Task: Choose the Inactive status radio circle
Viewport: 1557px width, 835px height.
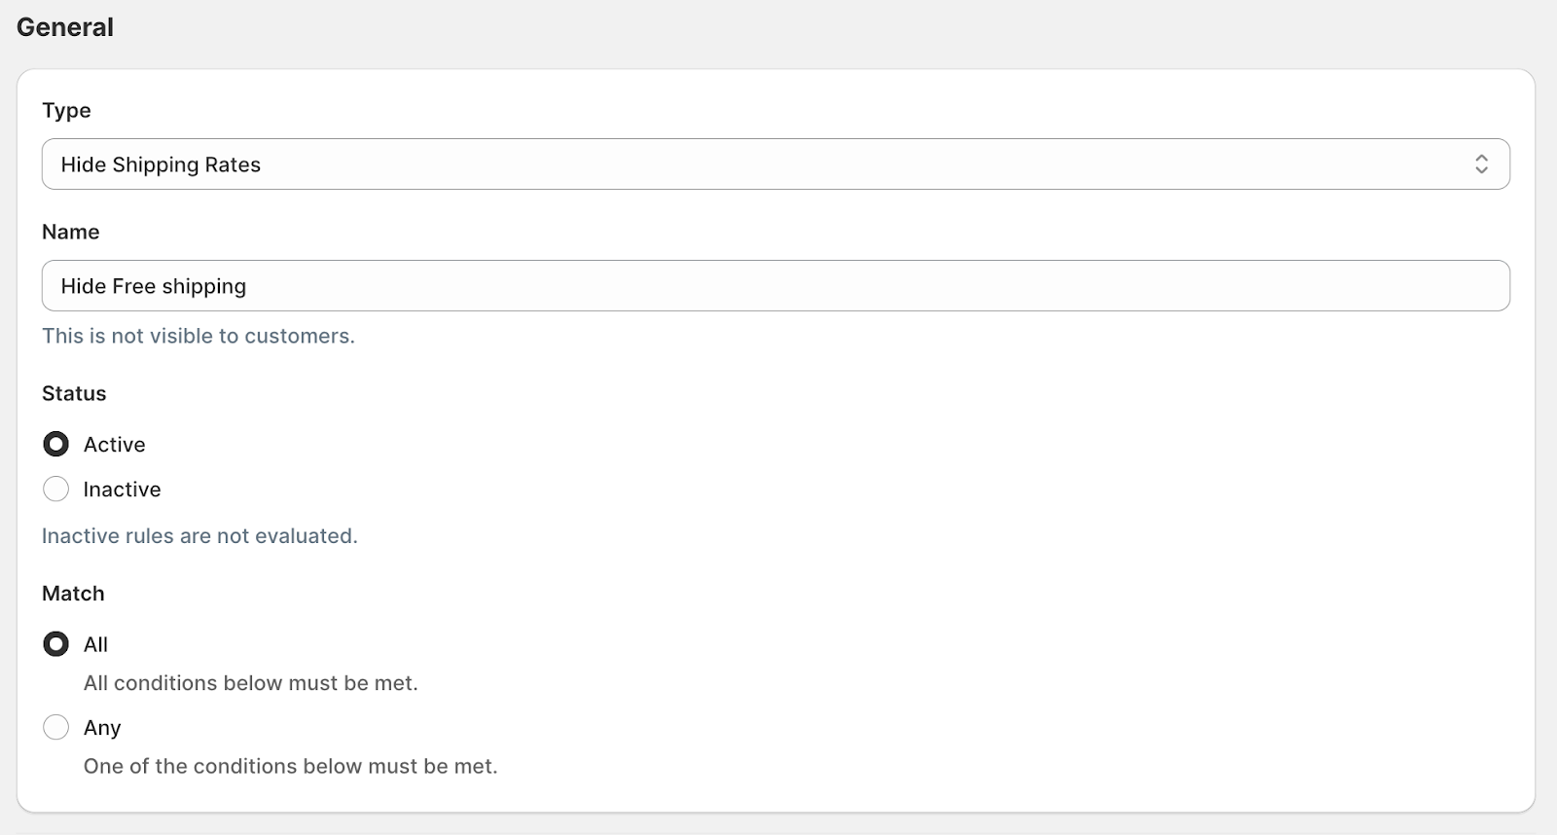Action: (x=56, y=489)
